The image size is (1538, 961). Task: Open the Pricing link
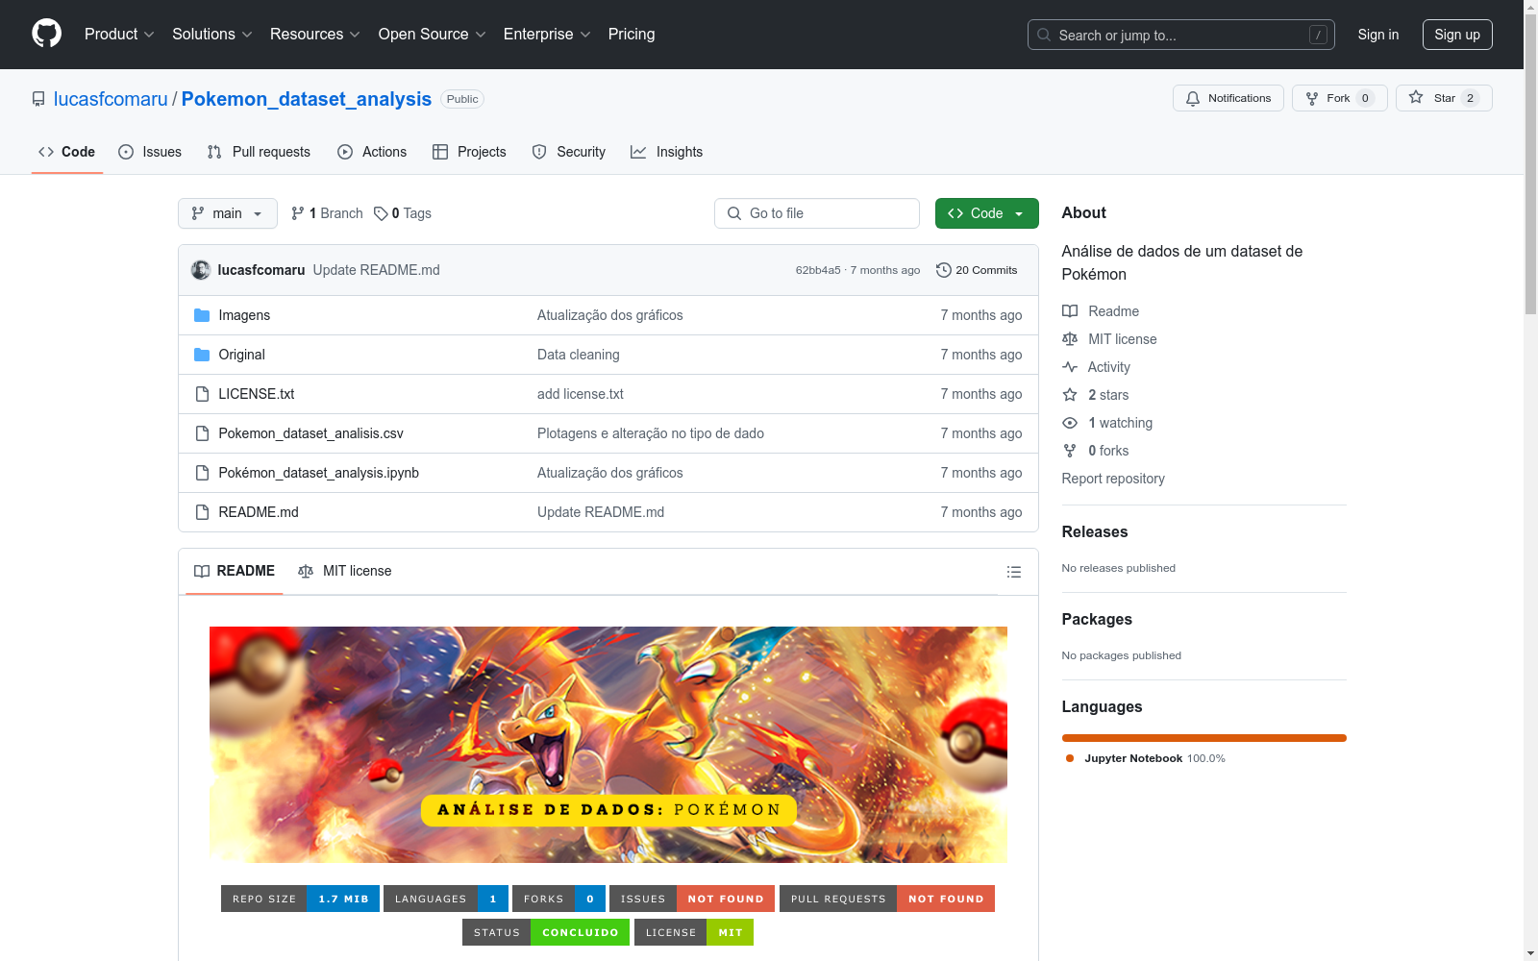point(632,34)
